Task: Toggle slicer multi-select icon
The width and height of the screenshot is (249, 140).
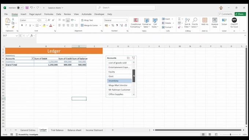Action: click(x=129, y=58)
